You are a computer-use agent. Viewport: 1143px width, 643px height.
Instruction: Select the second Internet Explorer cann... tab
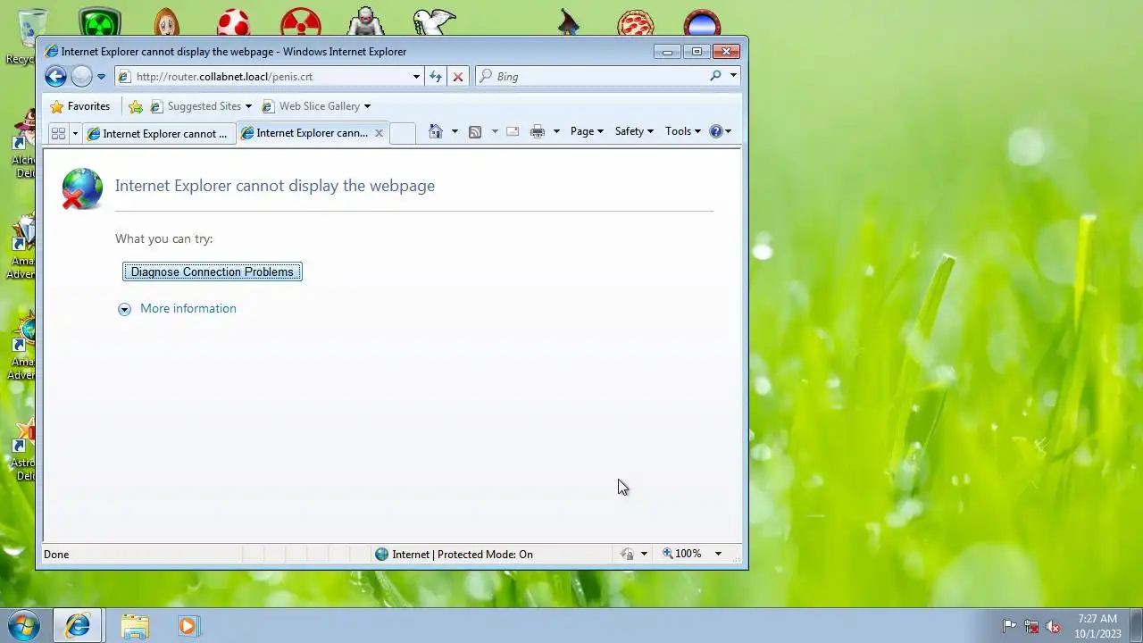click(x=305, y=133)
